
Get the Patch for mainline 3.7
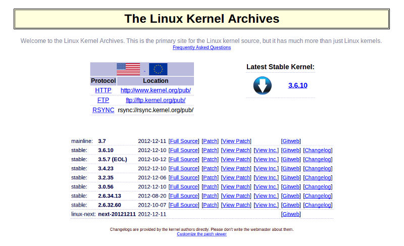(210, 141)
